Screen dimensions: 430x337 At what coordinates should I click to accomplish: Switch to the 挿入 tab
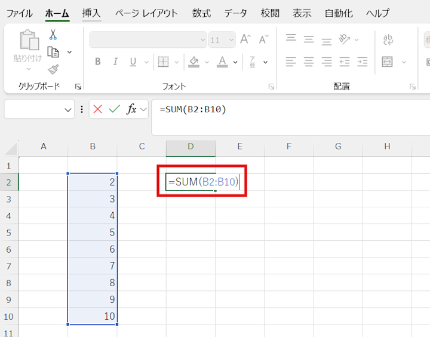click(x=91, y=13)
